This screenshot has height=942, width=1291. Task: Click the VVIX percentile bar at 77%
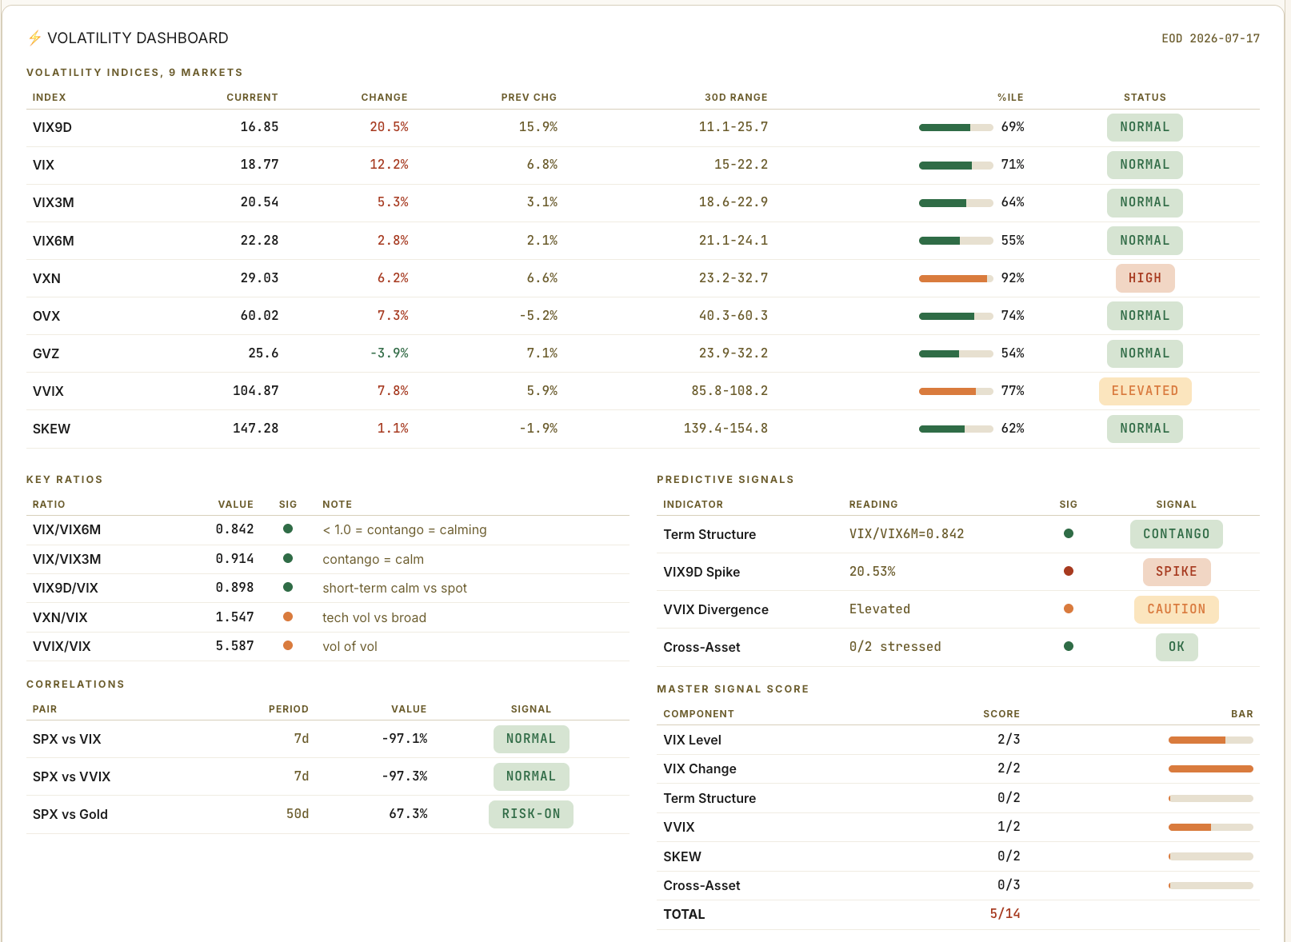pyautogui.click(x=956, y=391)
